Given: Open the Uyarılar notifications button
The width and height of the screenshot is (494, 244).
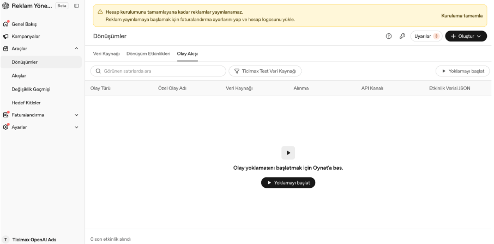Looking at the screenshot, I should tap(426, 36).
